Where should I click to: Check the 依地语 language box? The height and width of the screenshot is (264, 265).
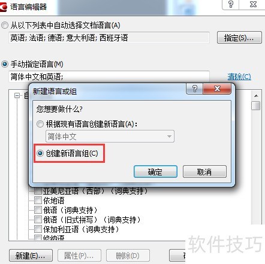pos(38,201)
